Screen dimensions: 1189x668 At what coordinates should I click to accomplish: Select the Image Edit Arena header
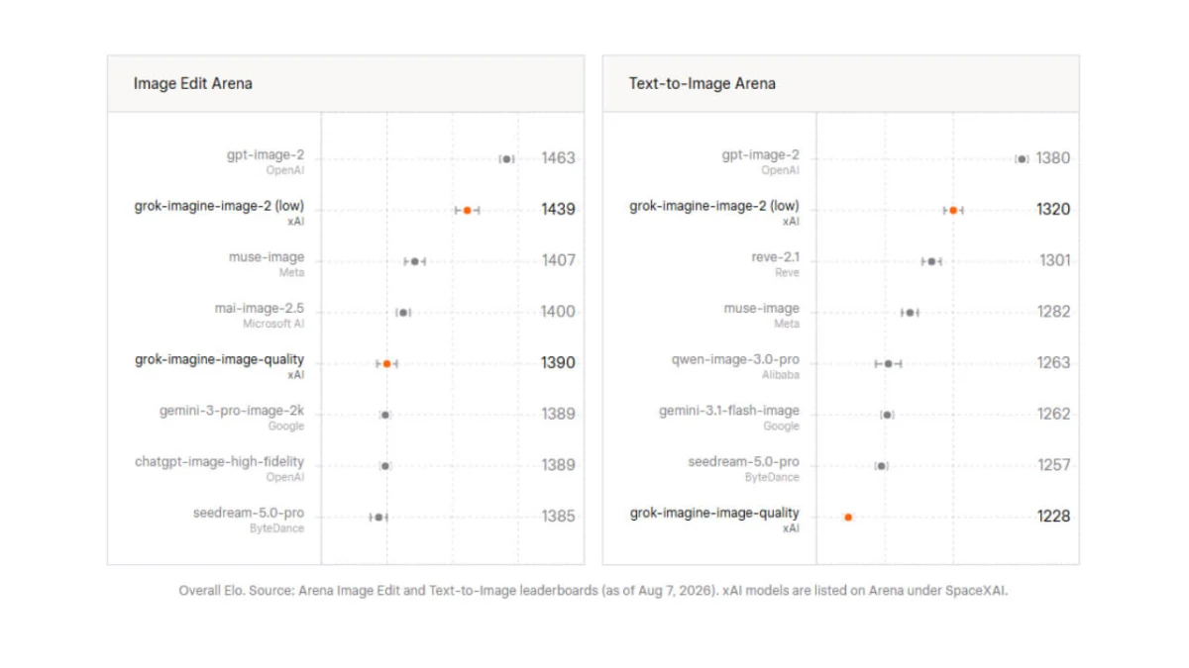193,83
